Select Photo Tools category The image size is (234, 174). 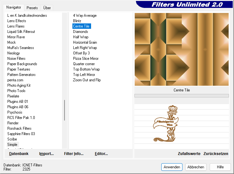[16, 91]
